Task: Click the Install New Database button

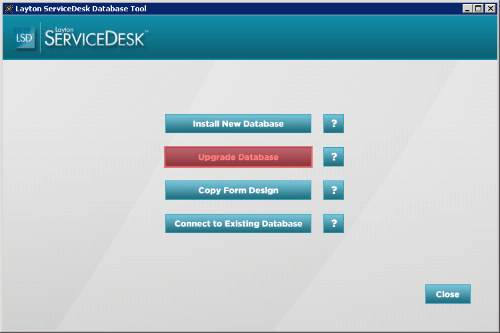Action: click(x=238, y=124)
